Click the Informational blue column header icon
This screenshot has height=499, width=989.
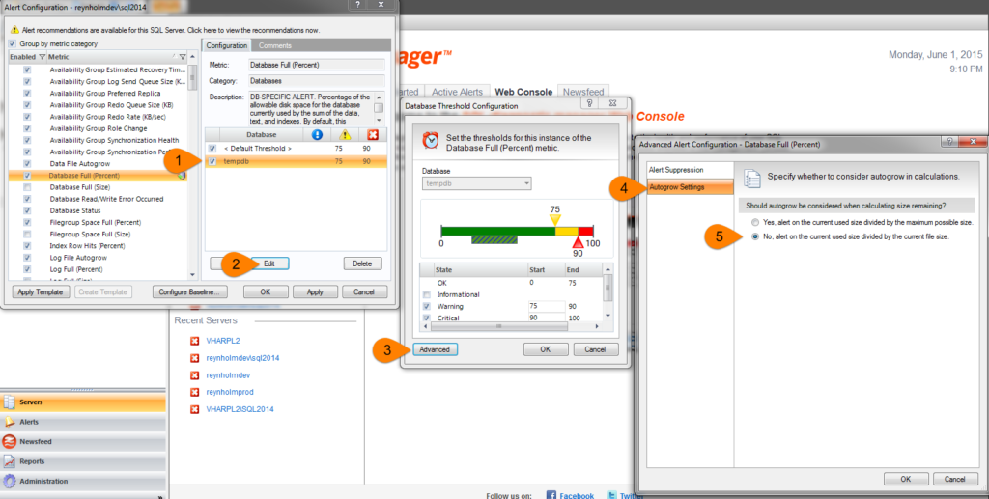317,135
